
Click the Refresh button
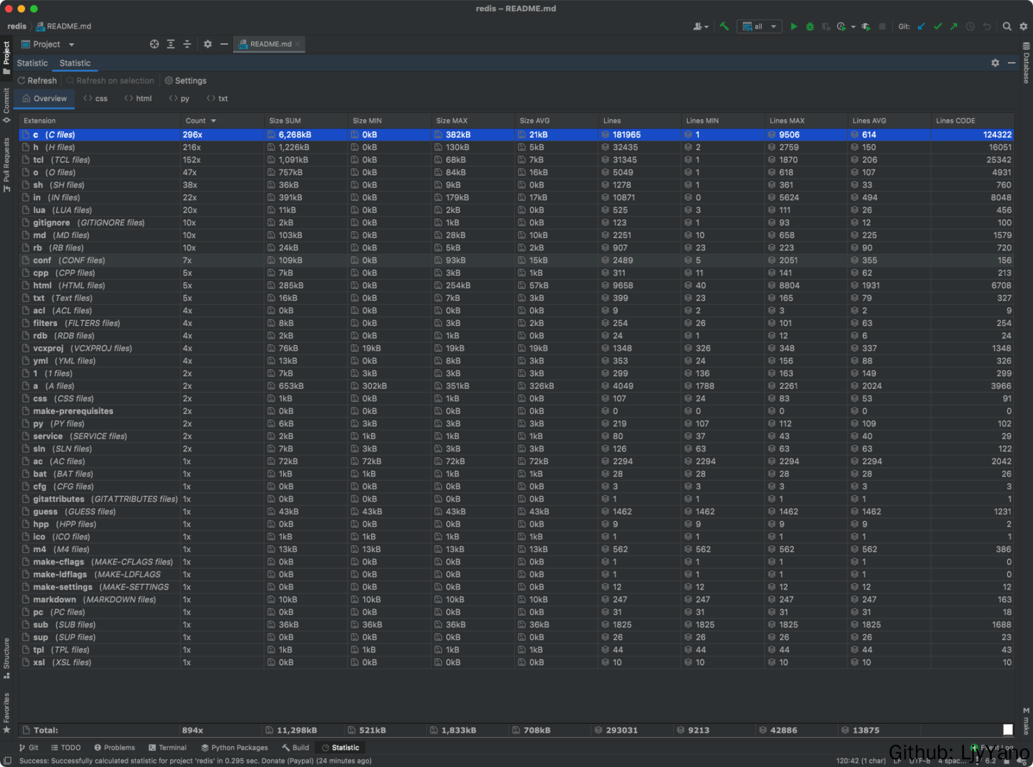[x=37, y=81]
